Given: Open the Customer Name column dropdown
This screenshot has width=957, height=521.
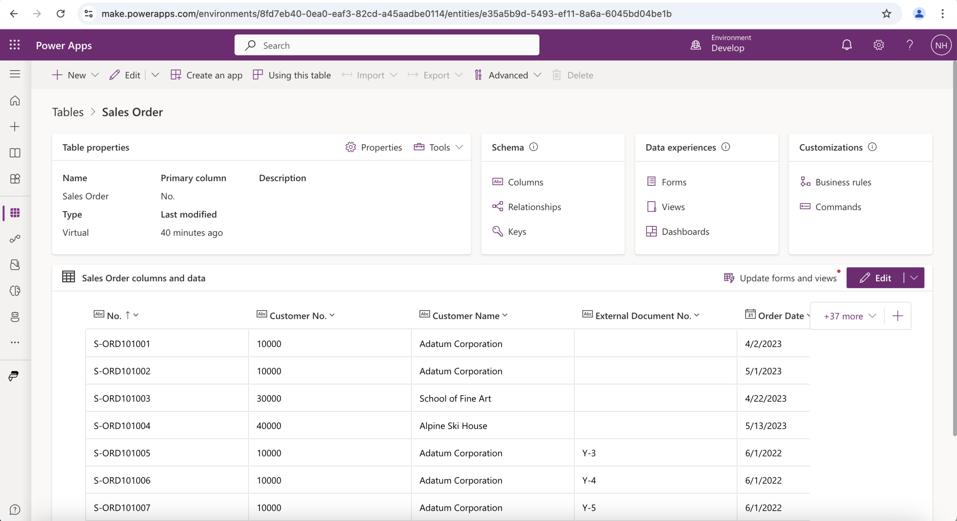Looking at the screenshot, I should (x=505, y=315).
